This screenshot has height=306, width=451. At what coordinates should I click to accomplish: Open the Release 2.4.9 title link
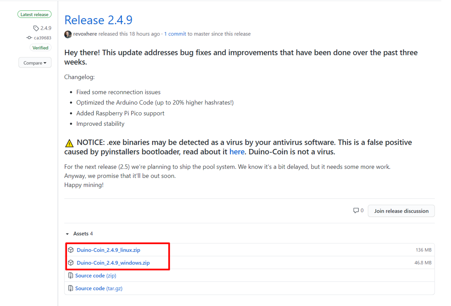(98, 20)
